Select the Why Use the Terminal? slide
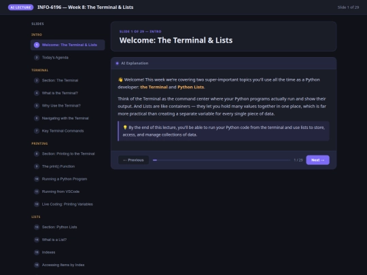The height and width of the screenshot is (275, 367). (68, 106)
